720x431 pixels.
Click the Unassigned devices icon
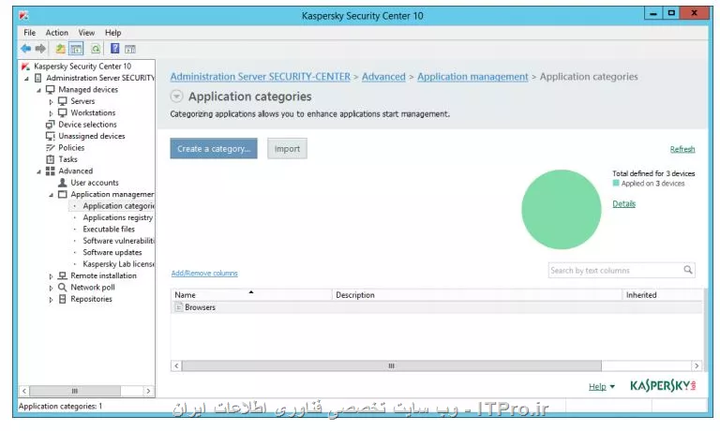[50, 136]
